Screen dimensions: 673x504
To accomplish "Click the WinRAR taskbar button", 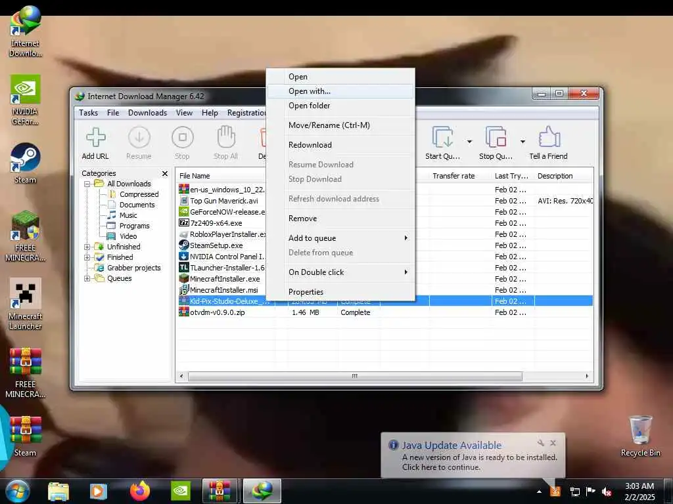I will point(220,491).
